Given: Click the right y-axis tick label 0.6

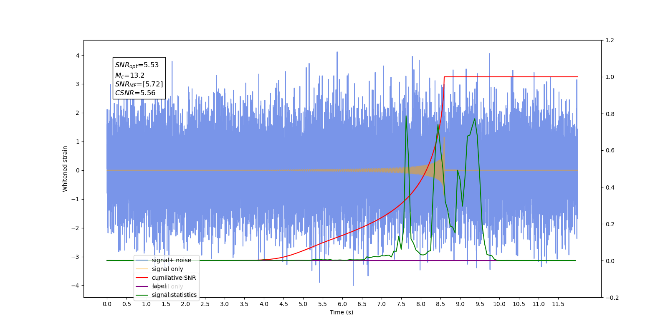Looking at the screenshot, I should click(x=610, y=150).
